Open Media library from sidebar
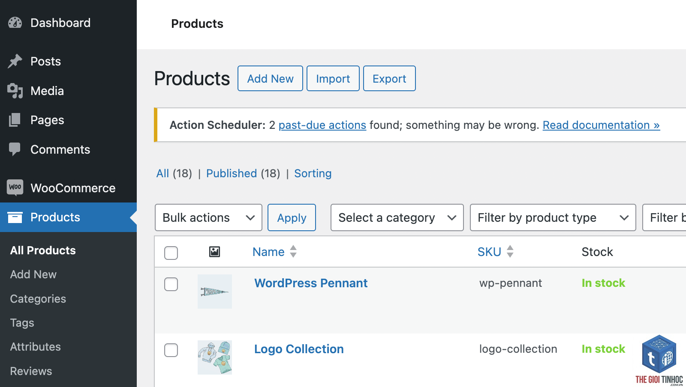Image resolution: width=686 pixels, height=387 pixels. 47,91
